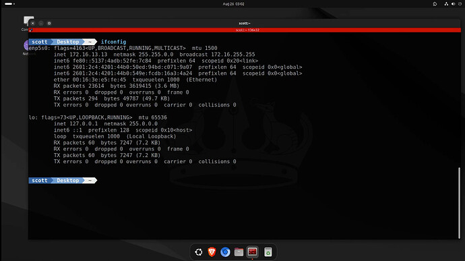Click the 'ether 00:16:3e:e5:fe:45' MAC text
Viewport: 465px width, 261px height.
90,80
